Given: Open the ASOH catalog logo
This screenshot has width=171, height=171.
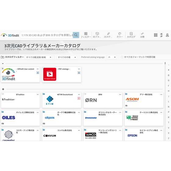Looking at the screenshot, I should click(132, 100).
